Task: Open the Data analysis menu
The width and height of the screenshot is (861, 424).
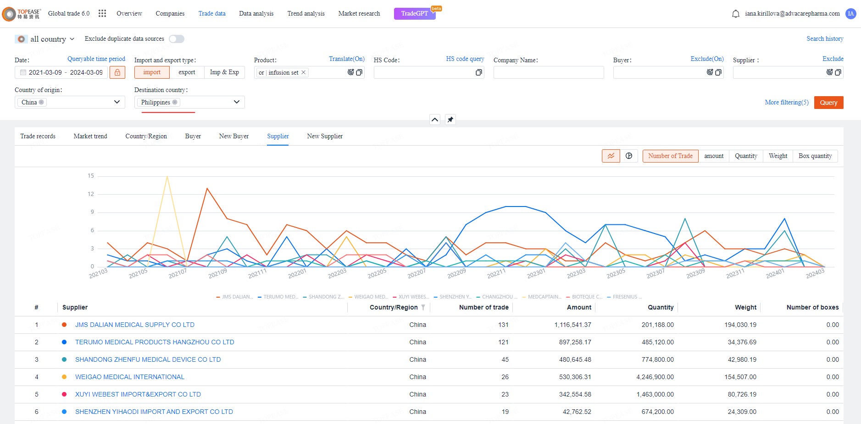Action: click(x=256, y=14)
